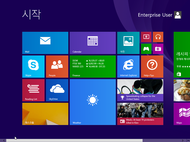Viewport: 190px width, 142px height.
Task: Open the food photo tile
Action: 182,90
